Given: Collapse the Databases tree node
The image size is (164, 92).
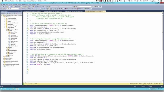Looking at the screenshot, I should (x=3, y=17).
